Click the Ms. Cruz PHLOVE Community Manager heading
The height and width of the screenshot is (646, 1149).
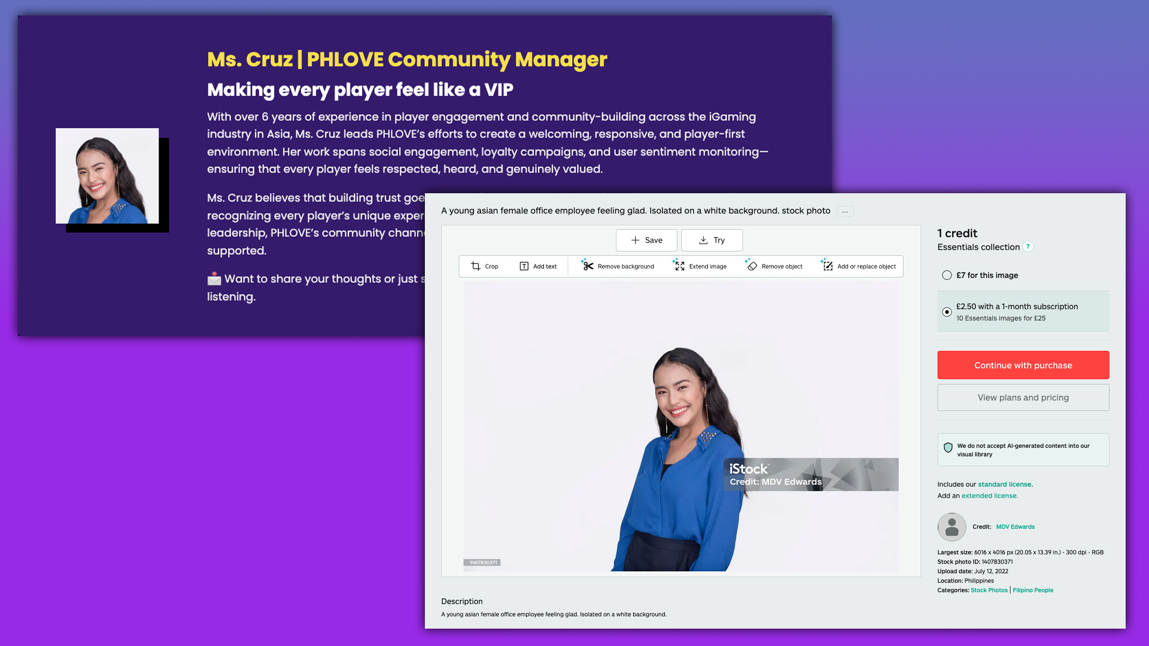(x=407, y=59)
